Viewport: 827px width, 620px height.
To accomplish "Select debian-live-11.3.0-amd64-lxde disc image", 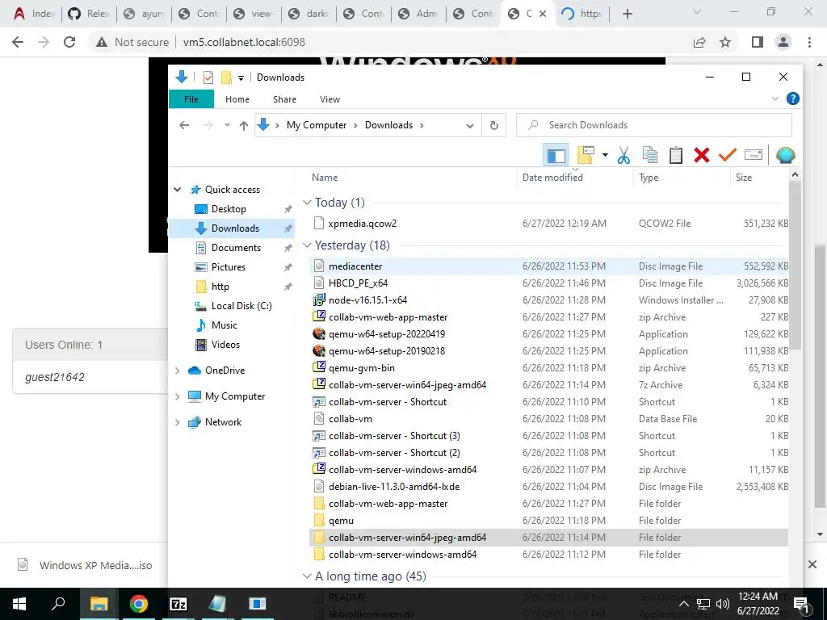I will [394, 487].
